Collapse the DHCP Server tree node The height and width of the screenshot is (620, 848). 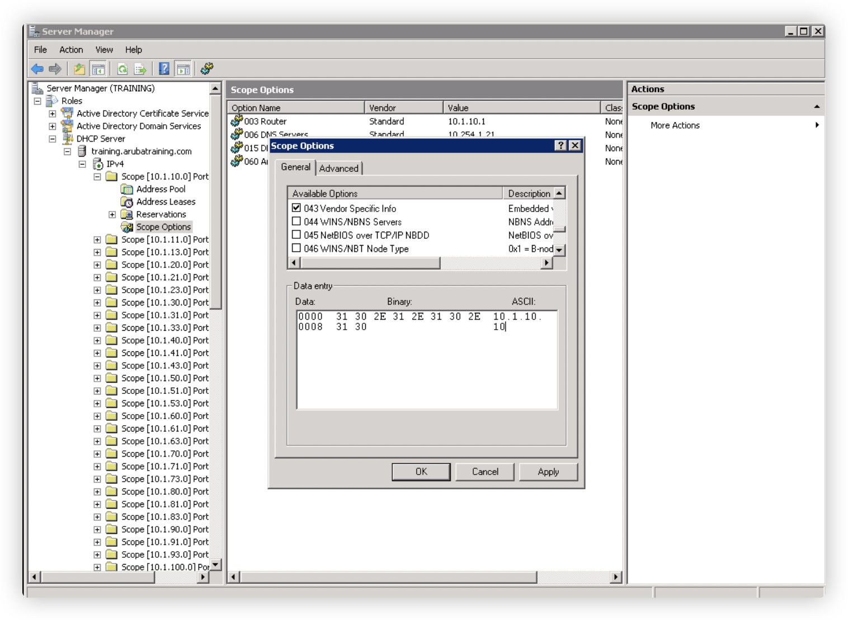pyautogui.click(x=53, y=139)
